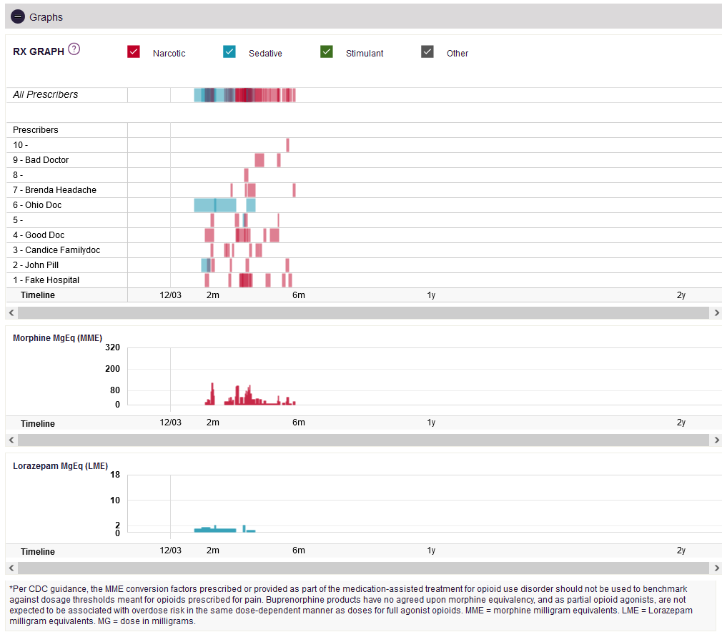Click the 1y mark on RX timeline
Screen dimensions: 722x637
tap(431, 295)
